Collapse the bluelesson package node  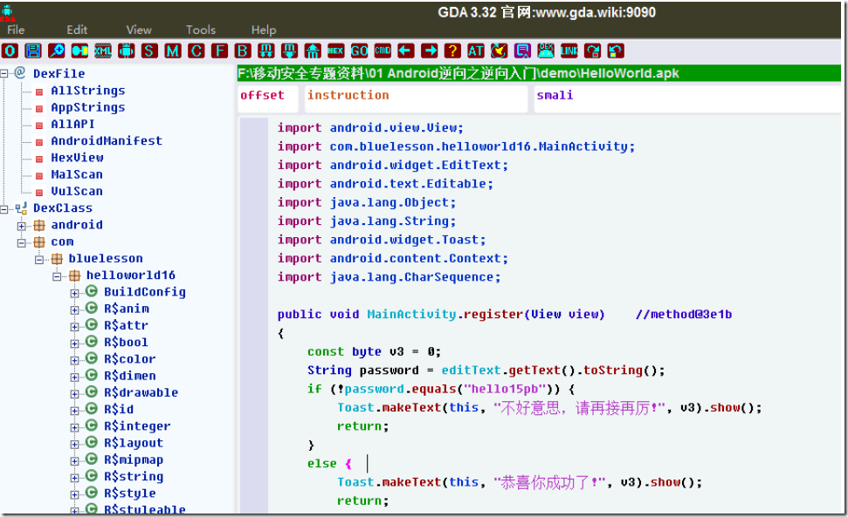tap(39, 260)
